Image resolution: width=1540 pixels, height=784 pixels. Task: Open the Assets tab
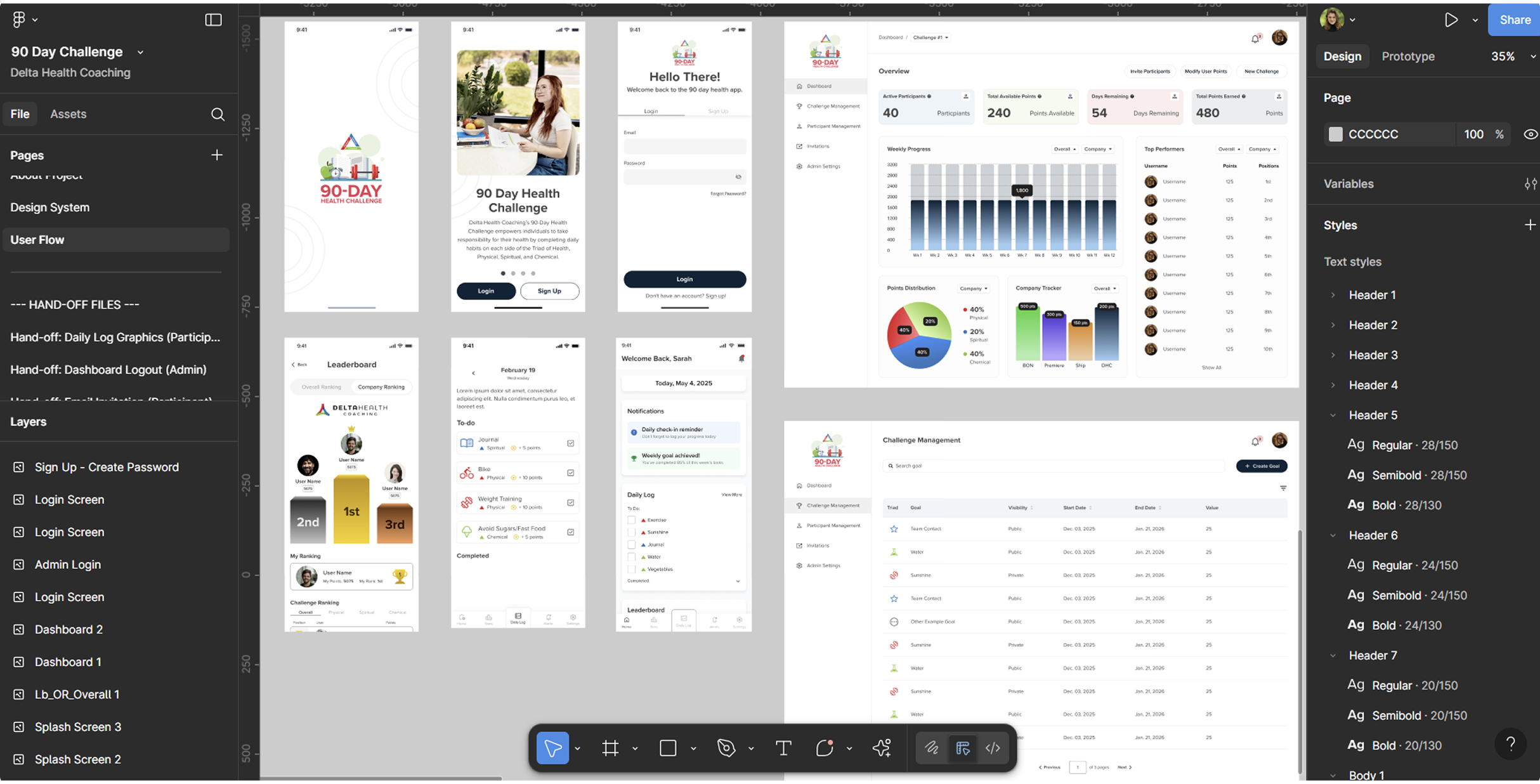[x=68, y=114]
